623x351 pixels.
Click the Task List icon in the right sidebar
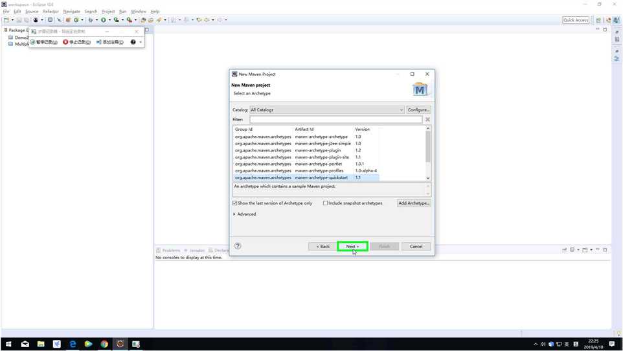[617, 40]
